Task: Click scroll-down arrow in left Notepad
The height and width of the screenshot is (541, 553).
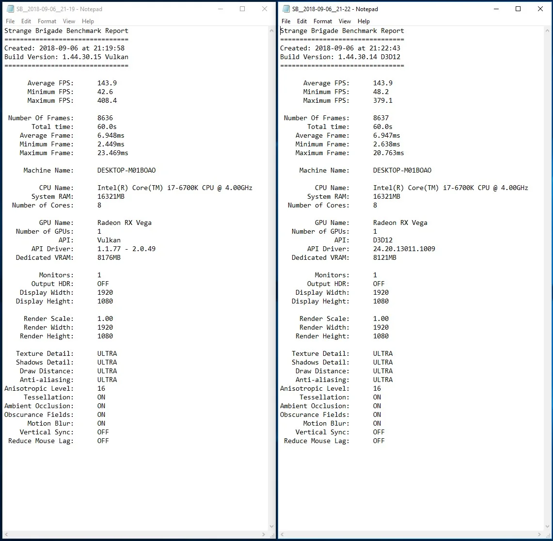Action: (271, 526)
